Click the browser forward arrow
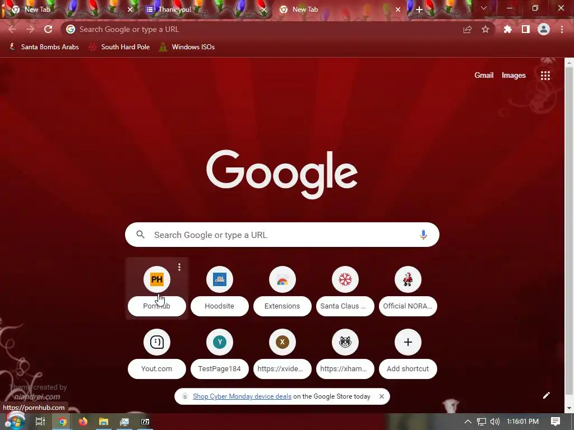 (30, 29)
